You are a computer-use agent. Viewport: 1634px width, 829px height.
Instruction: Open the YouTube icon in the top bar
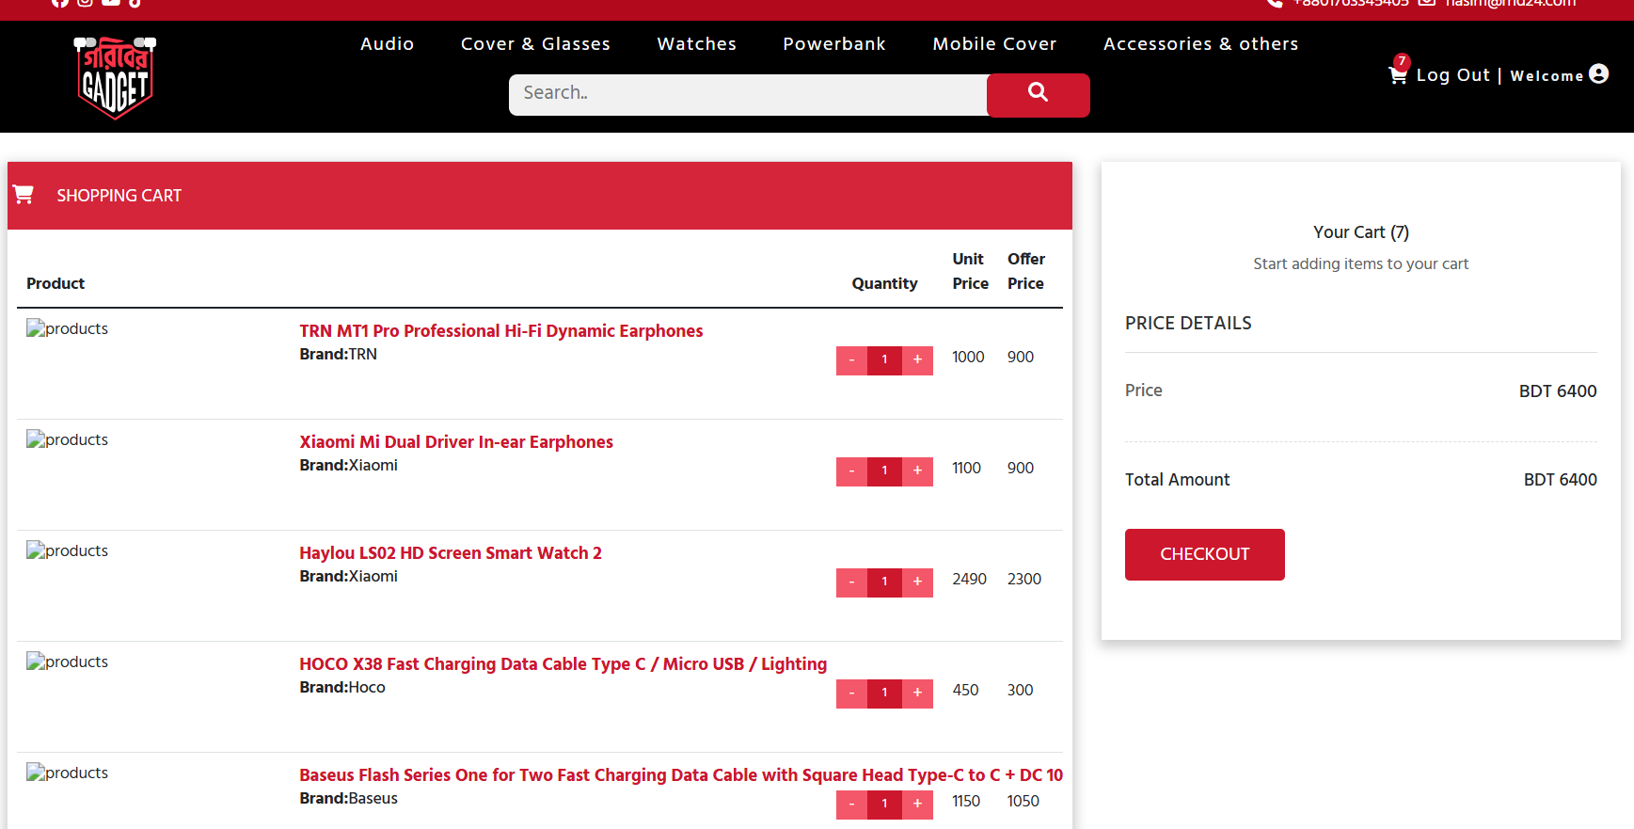coord(111,3)
